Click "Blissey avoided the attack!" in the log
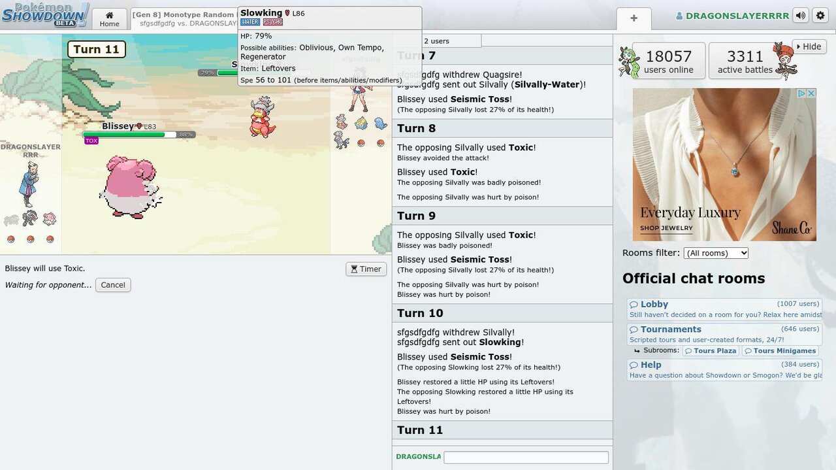836x470 pixels. (443, 158)
